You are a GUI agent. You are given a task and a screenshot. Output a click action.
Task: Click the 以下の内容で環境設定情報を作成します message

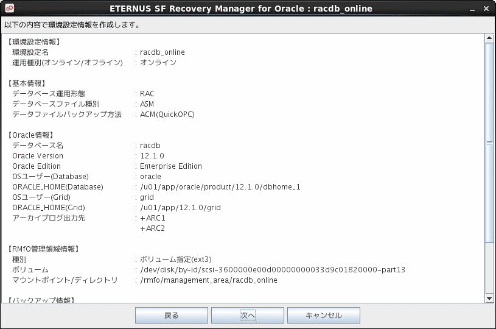pyautogui.click(x=72, y=25)
